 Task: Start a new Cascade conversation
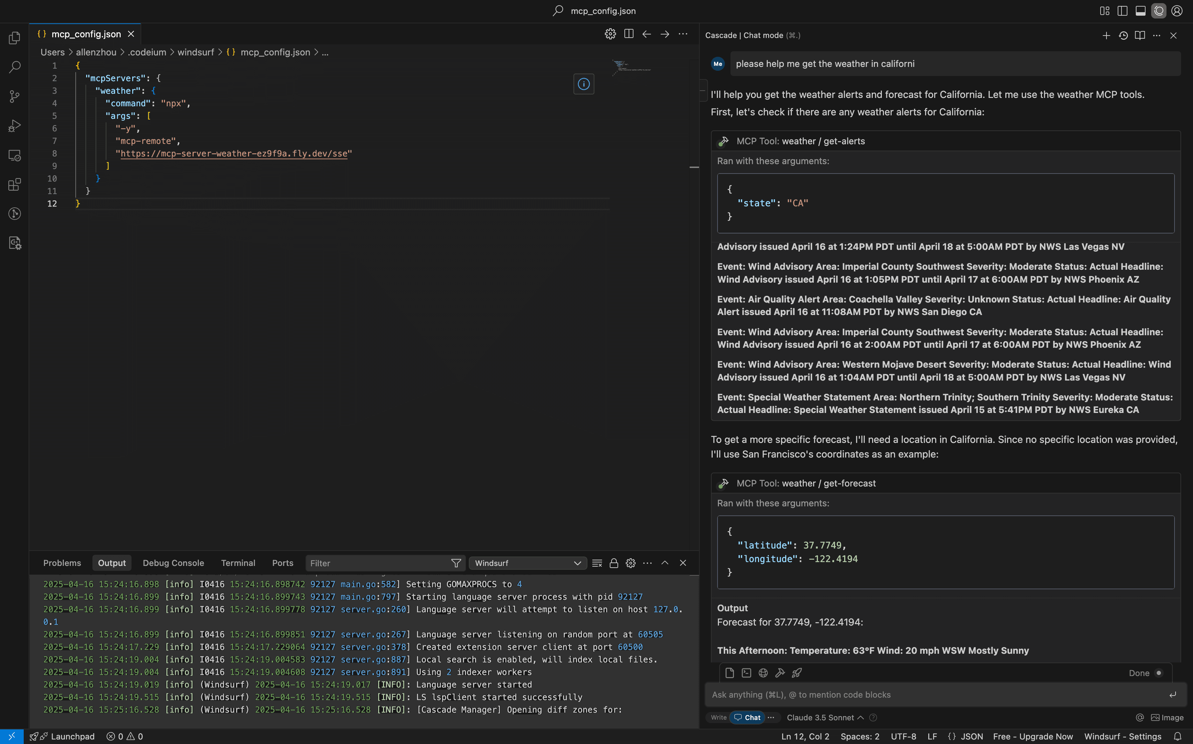point(1106,36)
